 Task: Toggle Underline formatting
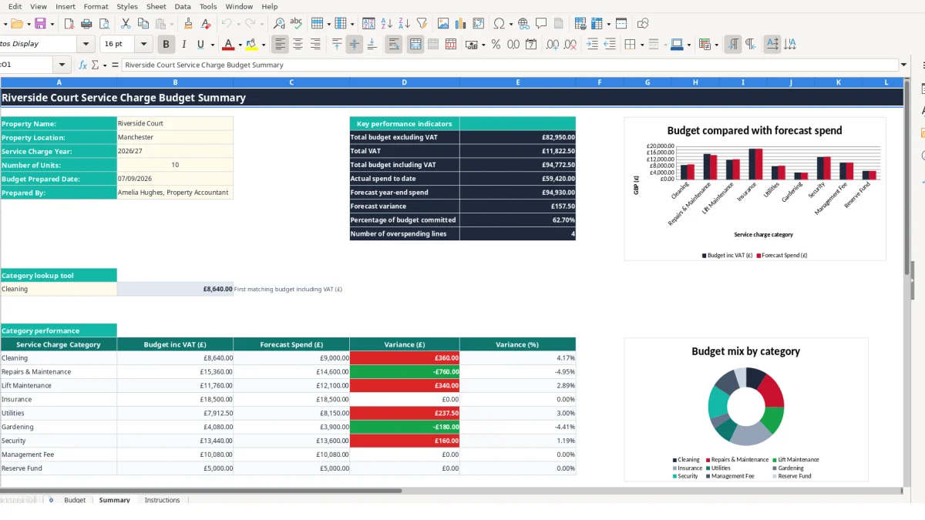(201, 45)
